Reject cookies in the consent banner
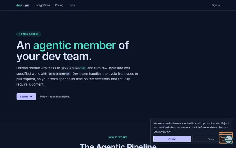The height and width of the screenshot is (148, 236). pos(211,139)
